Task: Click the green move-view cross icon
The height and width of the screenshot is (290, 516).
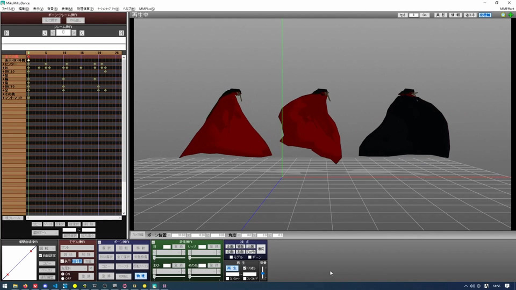Action: (x=510, y=15)
